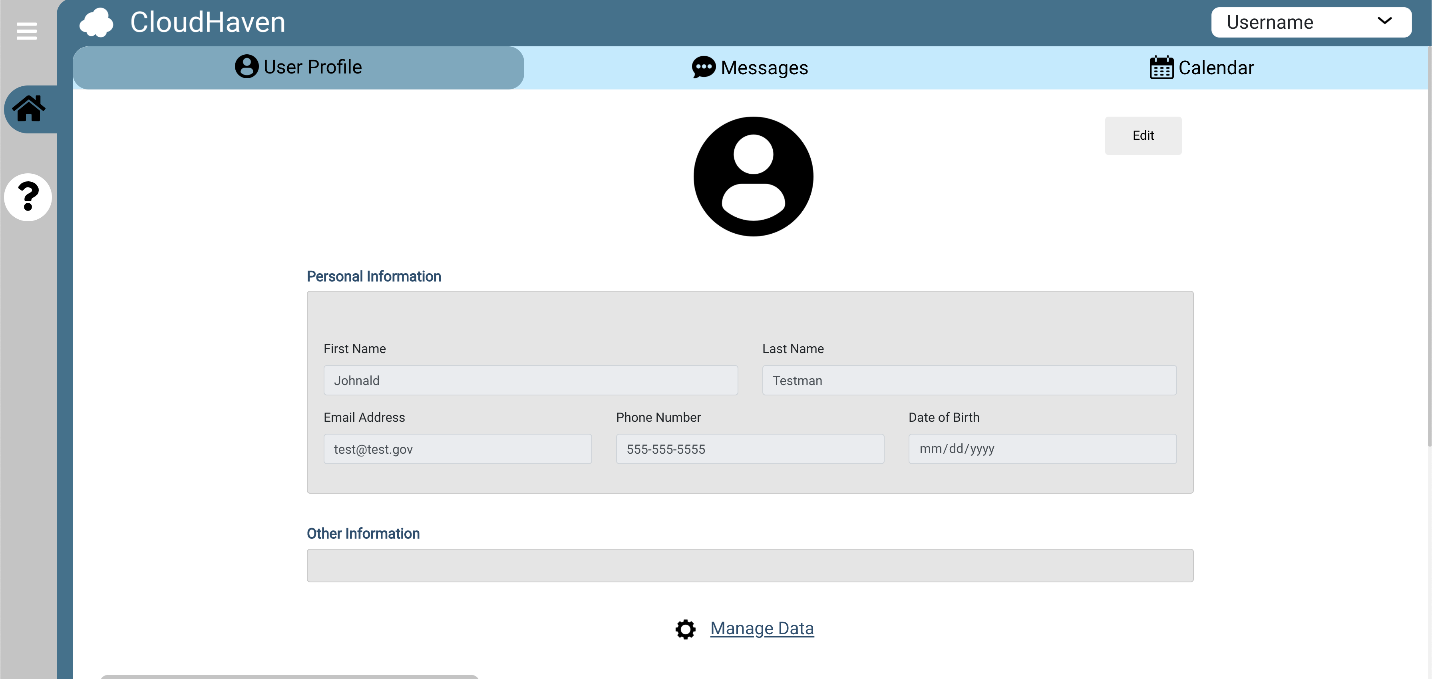This screenshot has width=1432, height=679.
Task: Click the Username dropdown chevron arrow
Action: pyautogui.click(x=1384, y=21)
